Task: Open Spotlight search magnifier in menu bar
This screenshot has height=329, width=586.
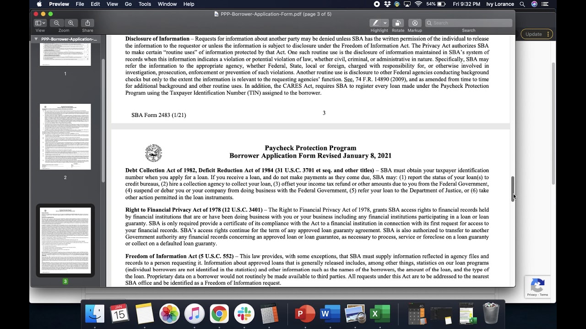Action: [523, 4]
